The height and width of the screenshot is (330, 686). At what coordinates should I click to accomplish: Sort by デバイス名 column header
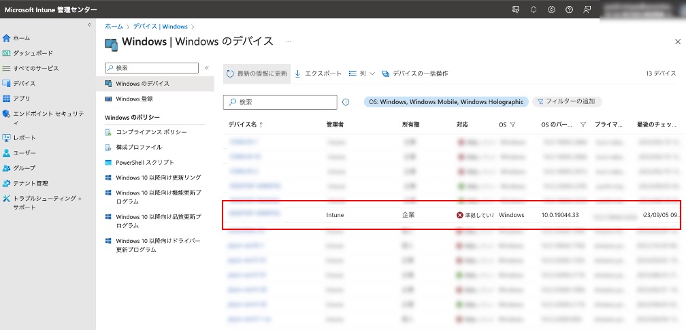[x=246, y=125]
